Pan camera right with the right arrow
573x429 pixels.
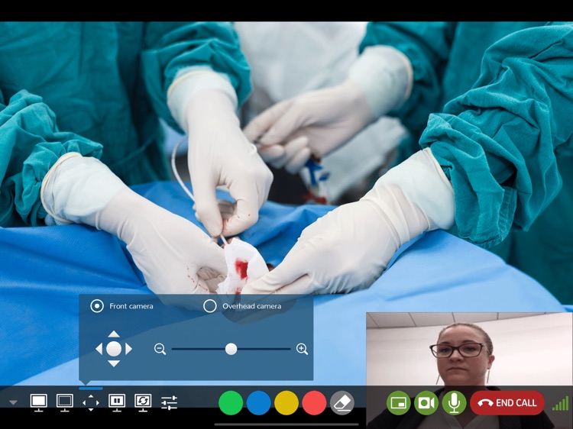click(128, 349)
